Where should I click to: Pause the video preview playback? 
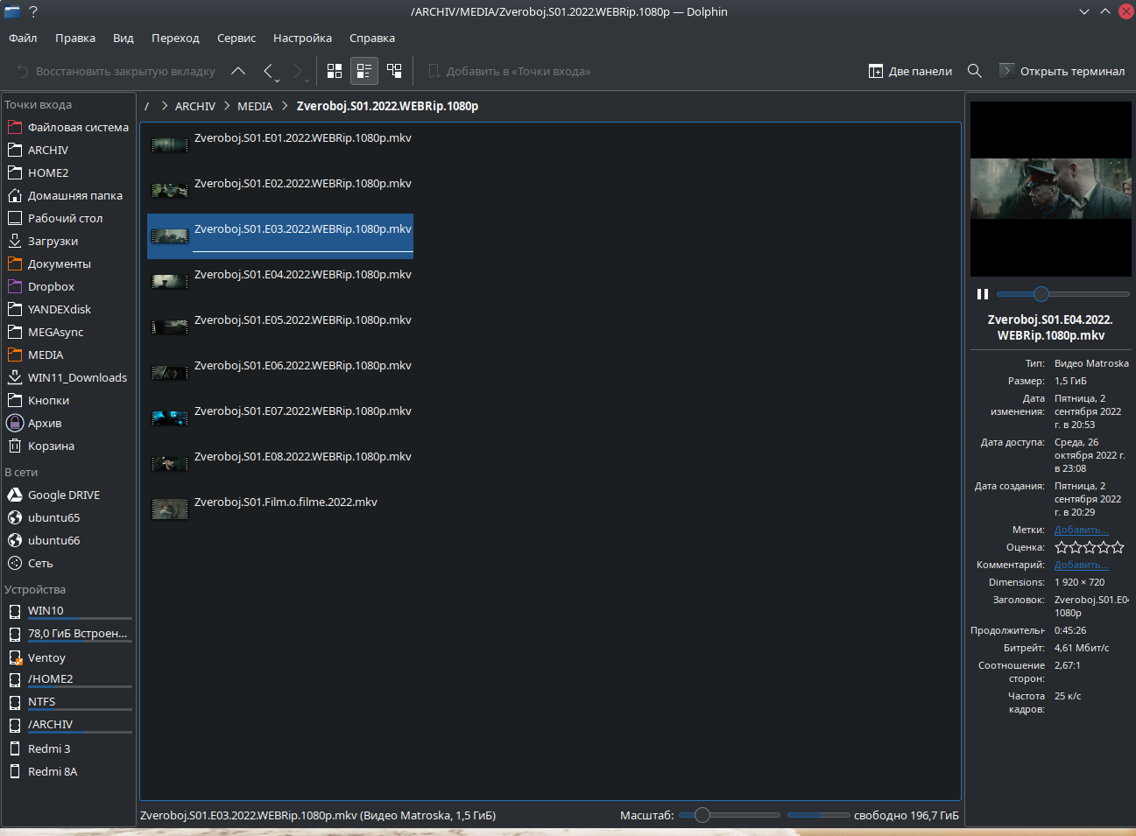983,294
